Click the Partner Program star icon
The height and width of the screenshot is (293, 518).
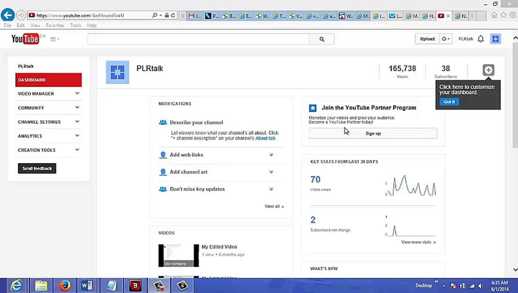(x=312, y=108)
